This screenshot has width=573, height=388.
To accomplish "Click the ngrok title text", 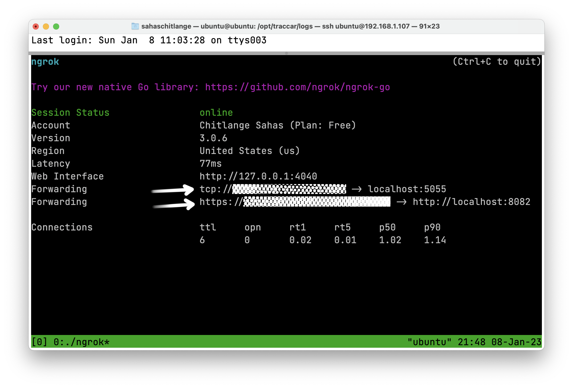I will point(45,62).
